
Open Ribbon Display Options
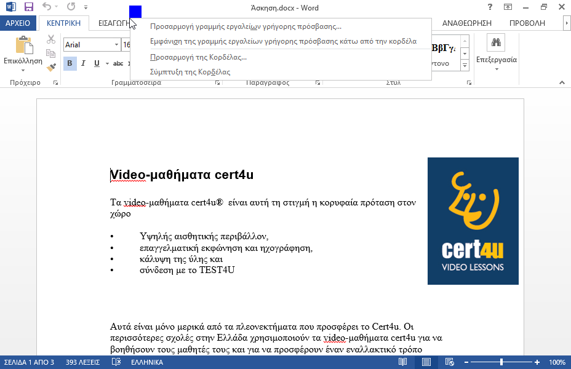pos(508,7)
